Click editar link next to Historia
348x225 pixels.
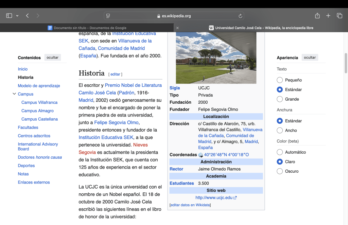[115, 74]
